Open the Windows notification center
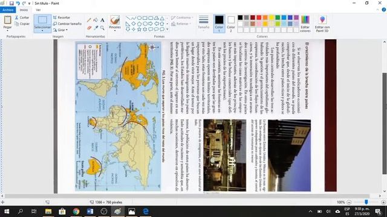 [x=379, y=212]
